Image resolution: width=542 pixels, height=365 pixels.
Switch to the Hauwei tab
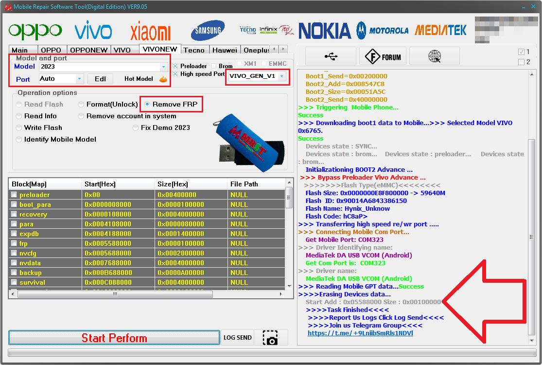point(225,50)
